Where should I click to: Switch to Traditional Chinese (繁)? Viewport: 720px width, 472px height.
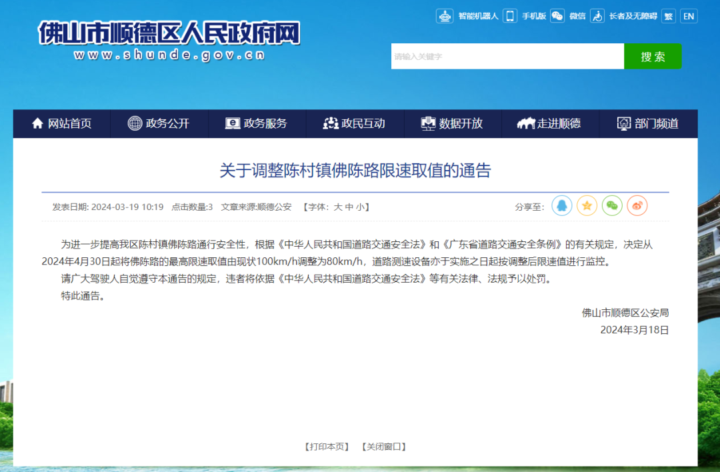[668, 16]
